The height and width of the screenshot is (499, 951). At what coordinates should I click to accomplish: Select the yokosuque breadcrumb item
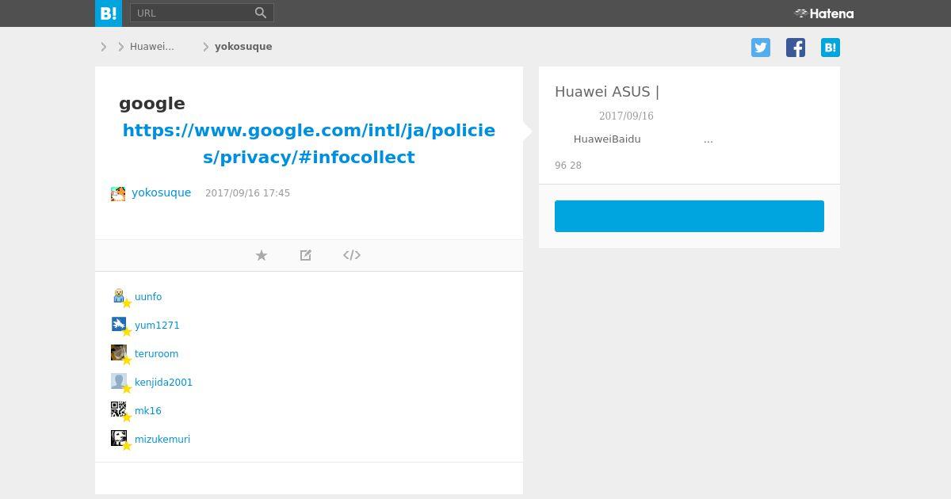243,47
